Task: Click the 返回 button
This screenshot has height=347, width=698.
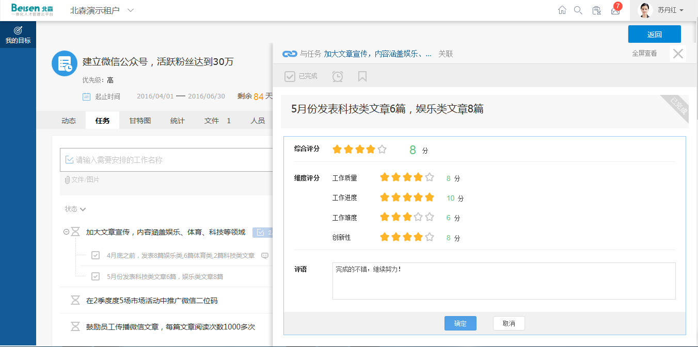Action: (x=654, y=35)
